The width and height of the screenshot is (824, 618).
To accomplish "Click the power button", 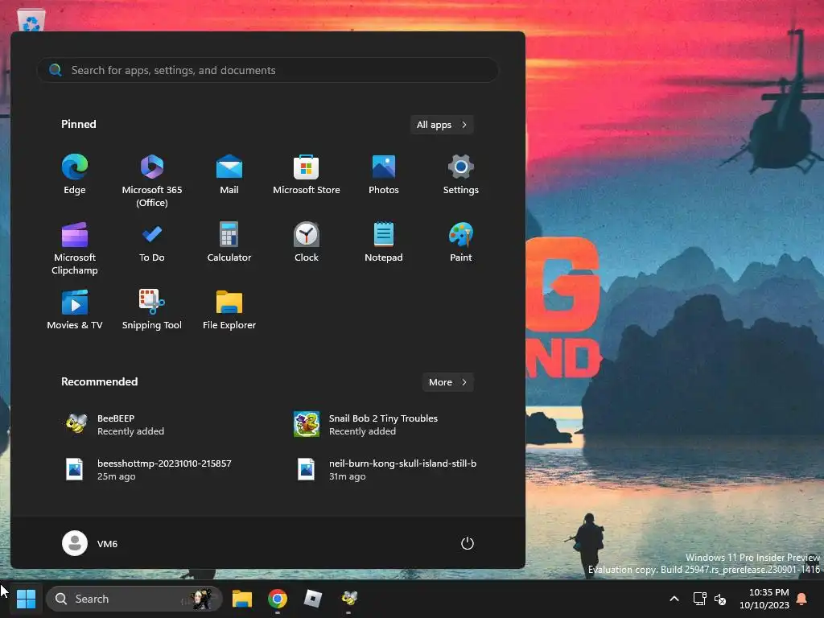I will (468, 543).
